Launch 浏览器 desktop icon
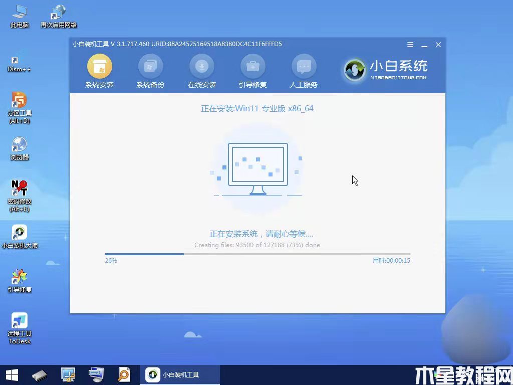 (20, 148)
